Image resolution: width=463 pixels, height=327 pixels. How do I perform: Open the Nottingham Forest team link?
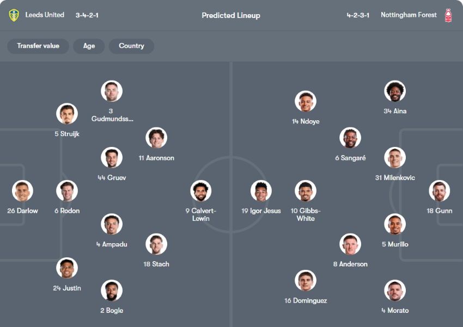(x=409, y=15)
